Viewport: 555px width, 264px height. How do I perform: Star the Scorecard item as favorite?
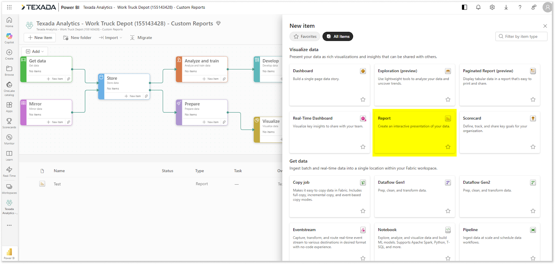click(x=533, y=147)
